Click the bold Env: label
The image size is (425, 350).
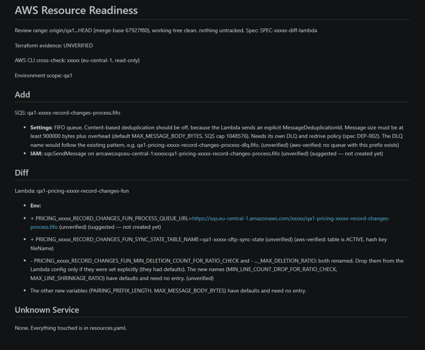[35, 206]
